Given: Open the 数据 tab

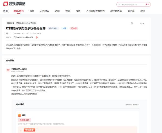Looking at the screenshot, I should click(68, 11).
